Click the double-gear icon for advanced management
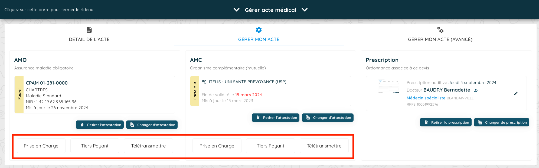 tap(440, 30)
